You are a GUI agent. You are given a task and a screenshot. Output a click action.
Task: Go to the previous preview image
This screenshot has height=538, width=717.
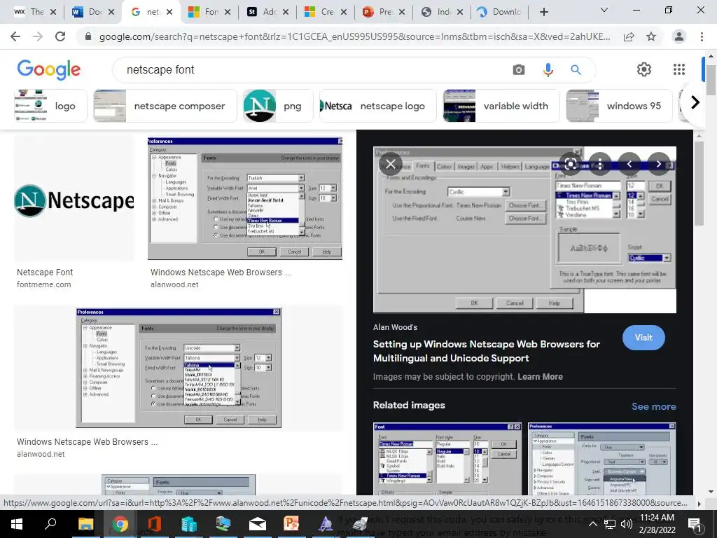(629, 164)
